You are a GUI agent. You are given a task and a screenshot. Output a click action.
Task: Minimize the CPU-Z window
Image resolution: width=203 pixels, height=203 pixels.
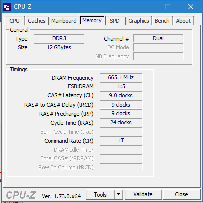pyautogui.click(x=145, y=7)
